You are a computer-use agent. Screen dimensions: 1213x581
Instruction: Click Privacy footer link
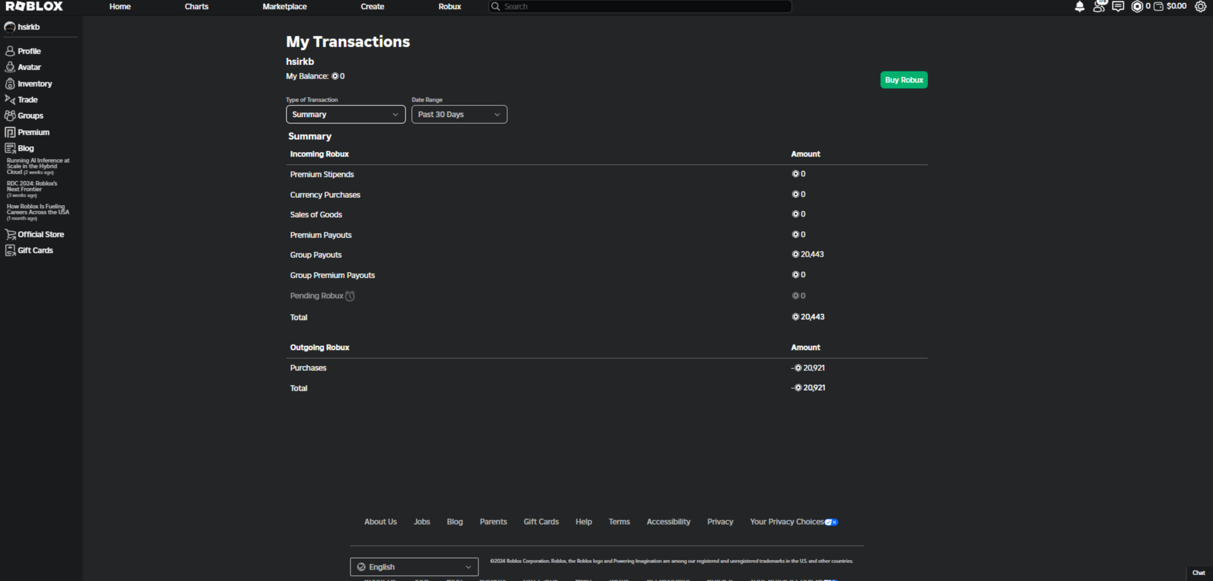coord(720,522)
